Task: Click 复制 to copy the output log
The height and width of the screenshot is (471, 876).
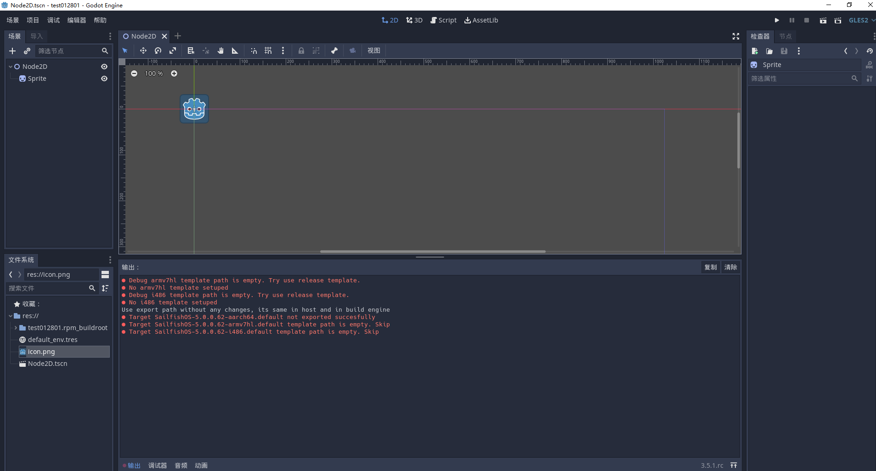Action: 711,267
